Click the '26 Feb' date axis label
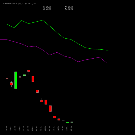Image resolution: width=135 pixels, height=135 pixels. point(28,128)
